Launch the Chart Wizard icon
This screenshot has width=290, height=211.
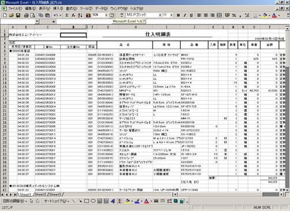[x=88, y=15]
